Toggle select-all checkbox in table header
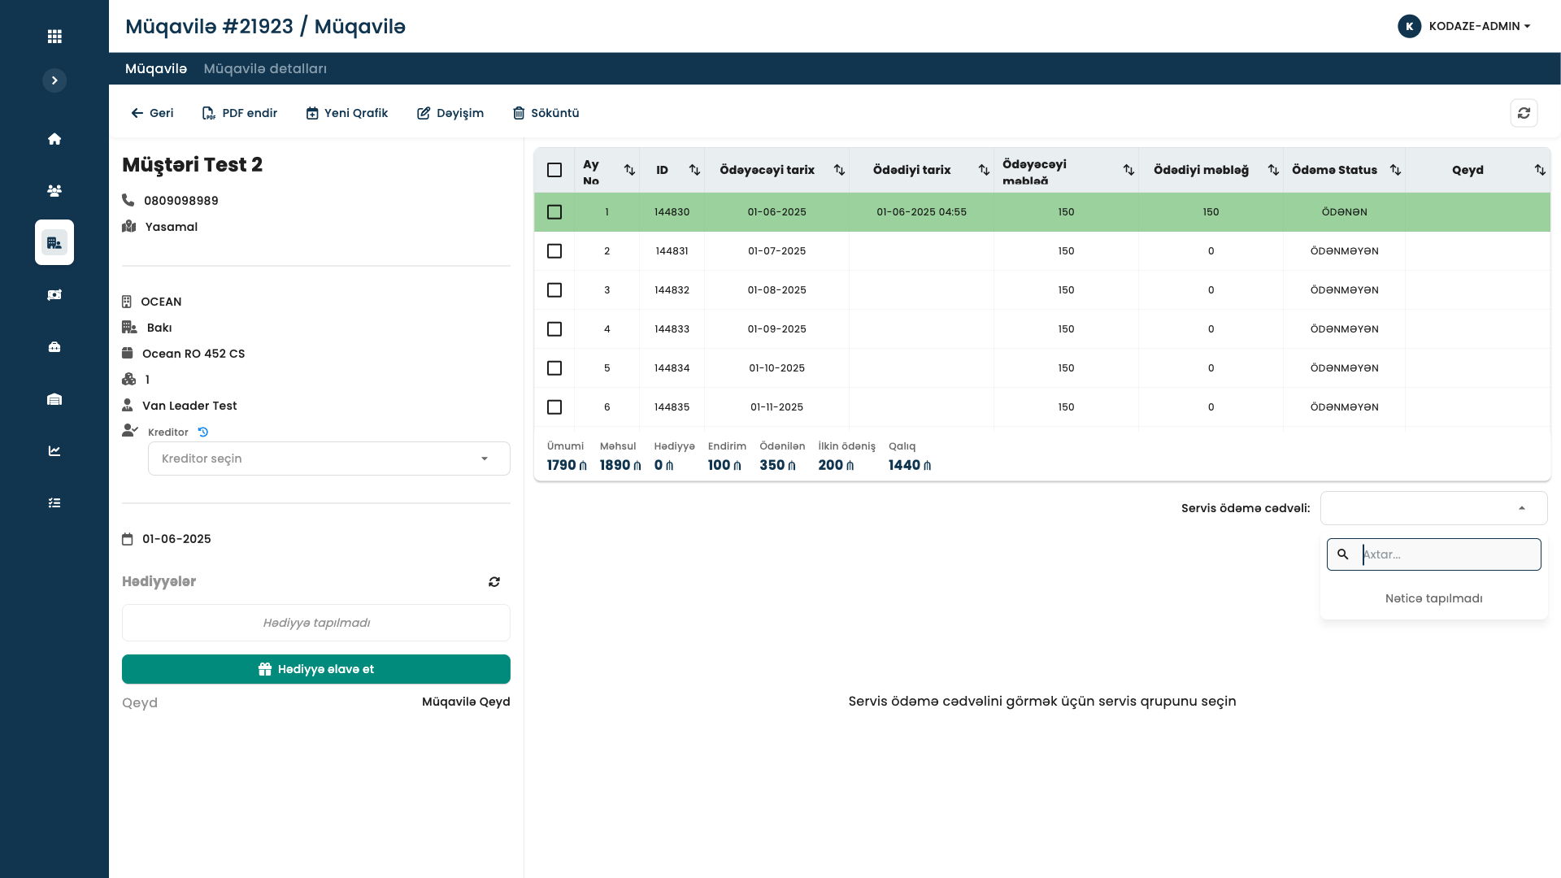Image resolution: width=1561 pixels, height=878 pixels. pos(554,170)
